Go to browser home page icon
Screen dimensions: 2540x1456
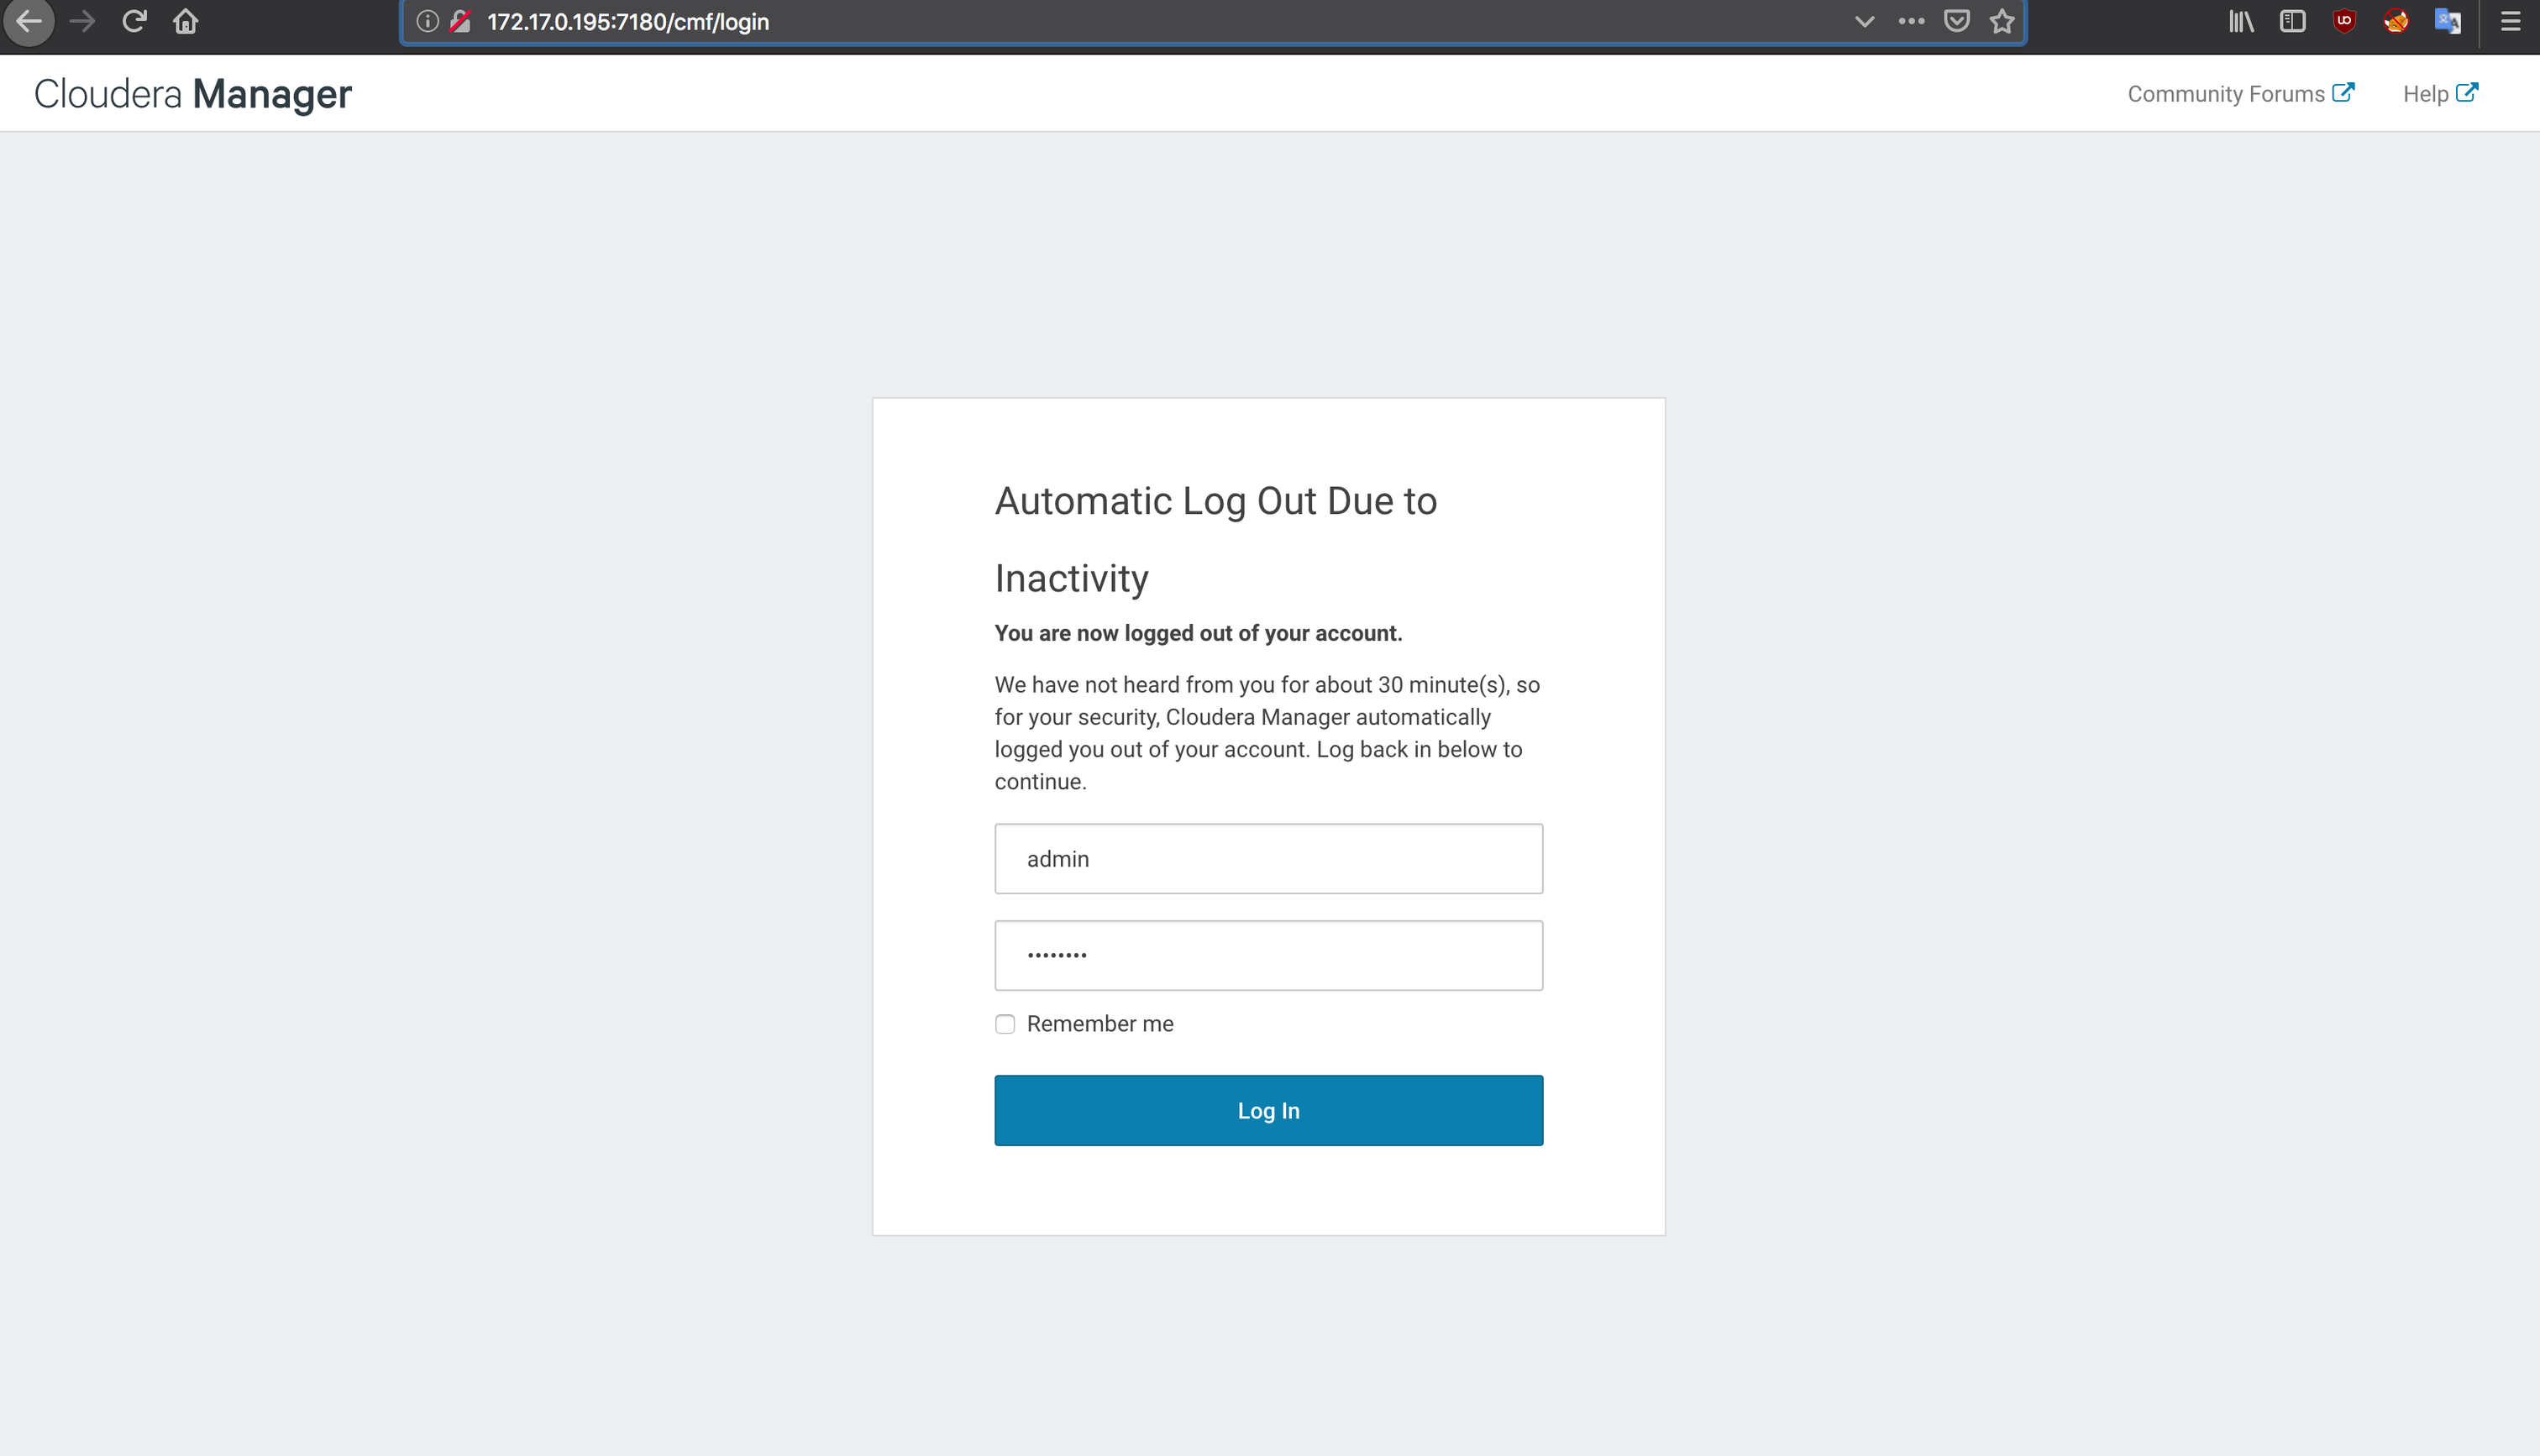(x=186, y=21)
